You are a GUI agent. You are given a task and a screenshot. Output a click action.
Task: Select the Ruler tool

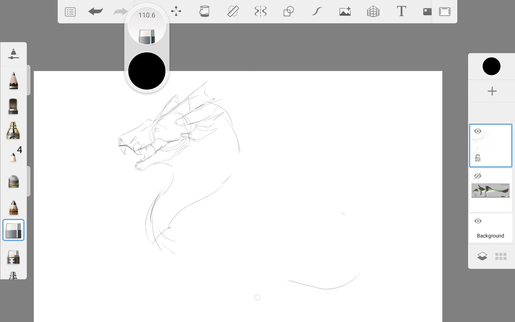point(233,12)
